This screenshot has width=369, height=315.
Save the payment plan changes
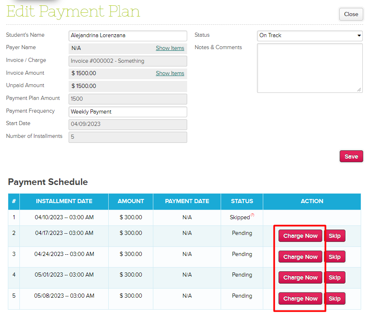[x=351, y=156]
